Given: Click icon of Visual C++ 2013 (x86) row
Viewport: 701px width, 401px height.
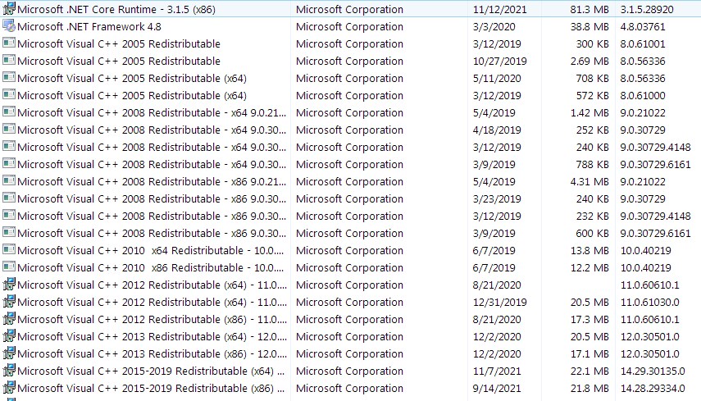Looking at the screenshot, I should tap(9, 353).
